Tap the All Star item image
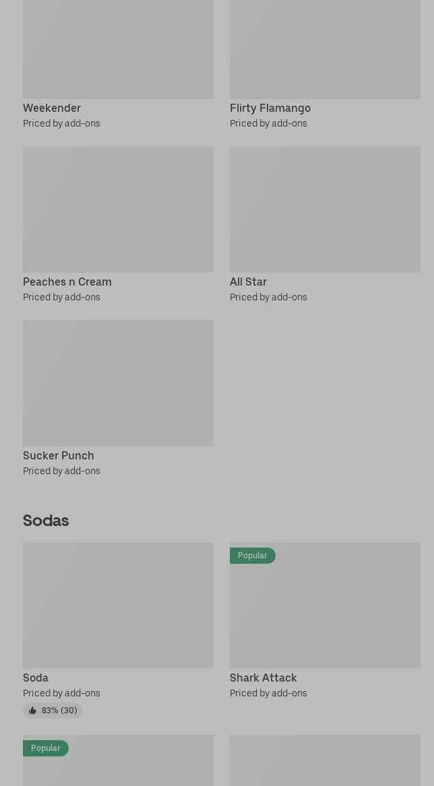Image resolution: width=434 pixels, height=786 pixels. click(325, 209)
